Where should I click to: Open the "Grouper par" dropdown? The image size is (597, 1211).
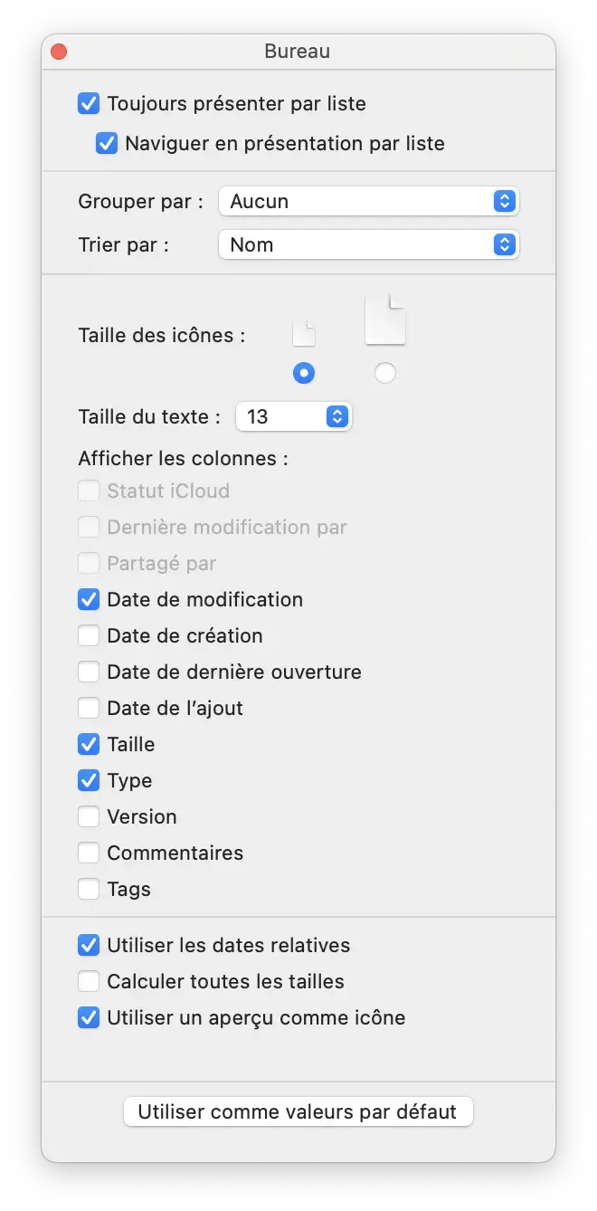pos(369,201)
